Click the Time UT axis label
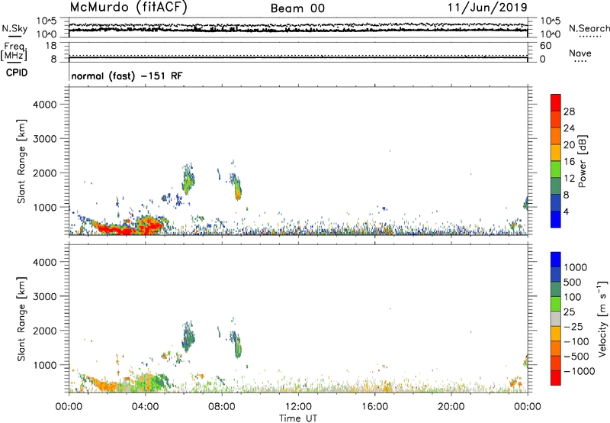The image size is (610, 423). 298,418
